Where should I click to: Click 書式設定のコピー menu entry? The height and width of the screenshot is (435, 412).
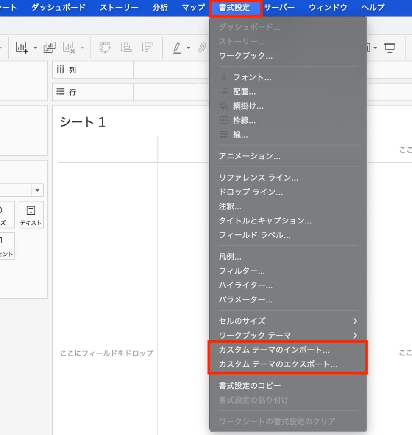pyautogui.click(x=250, y=386)
